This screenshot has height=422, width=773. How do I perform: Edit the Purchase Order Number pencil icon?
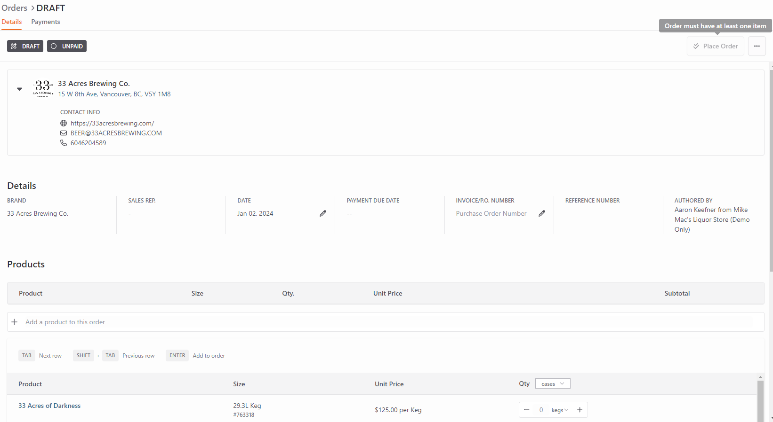coord(542,213)
